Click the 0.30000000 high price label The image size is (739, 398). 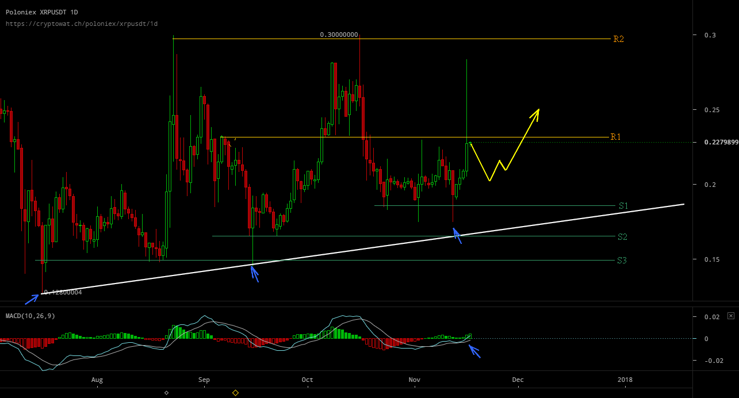coord(339,35)
